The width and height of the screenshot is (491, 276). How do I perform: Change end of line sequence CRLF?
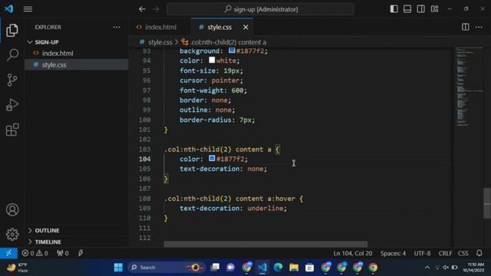click(x=445, y=253)
